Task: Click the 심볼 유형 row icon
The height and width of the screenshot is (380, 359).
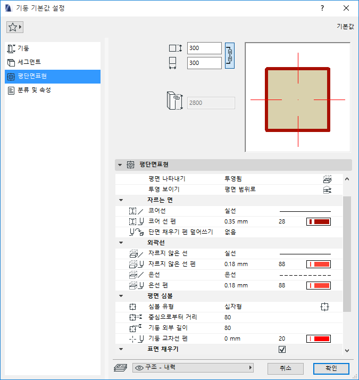Action: tap(133, 307)
